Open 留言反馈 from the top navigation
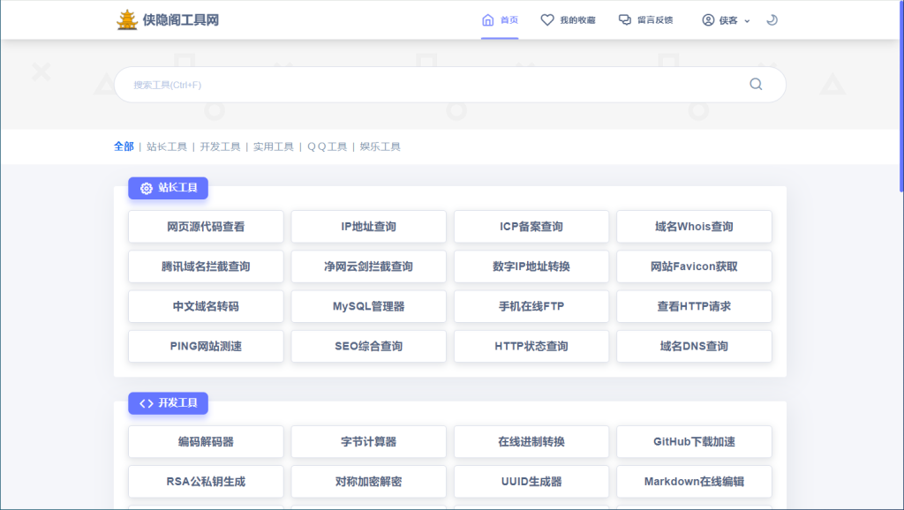This screenshot has height=510, width=904. pyautogui.click(x=645, y=19)
